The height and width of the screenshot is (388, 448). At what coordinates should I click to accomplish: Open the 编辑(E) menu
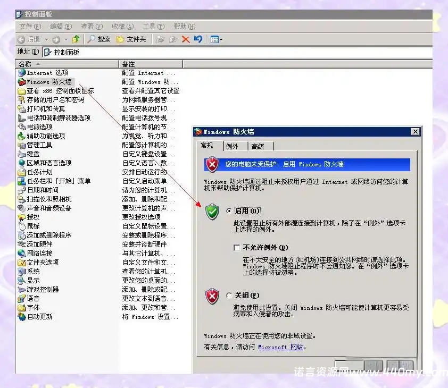[x=61, y=27]
